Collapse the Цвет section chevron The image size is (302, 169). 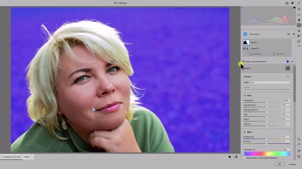click(244, 132)
